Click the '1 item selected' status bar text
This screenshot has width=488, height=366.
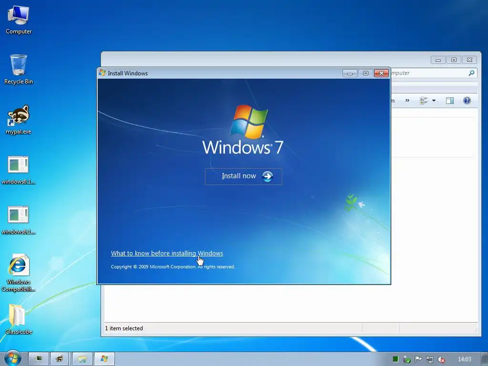(124, 328)
